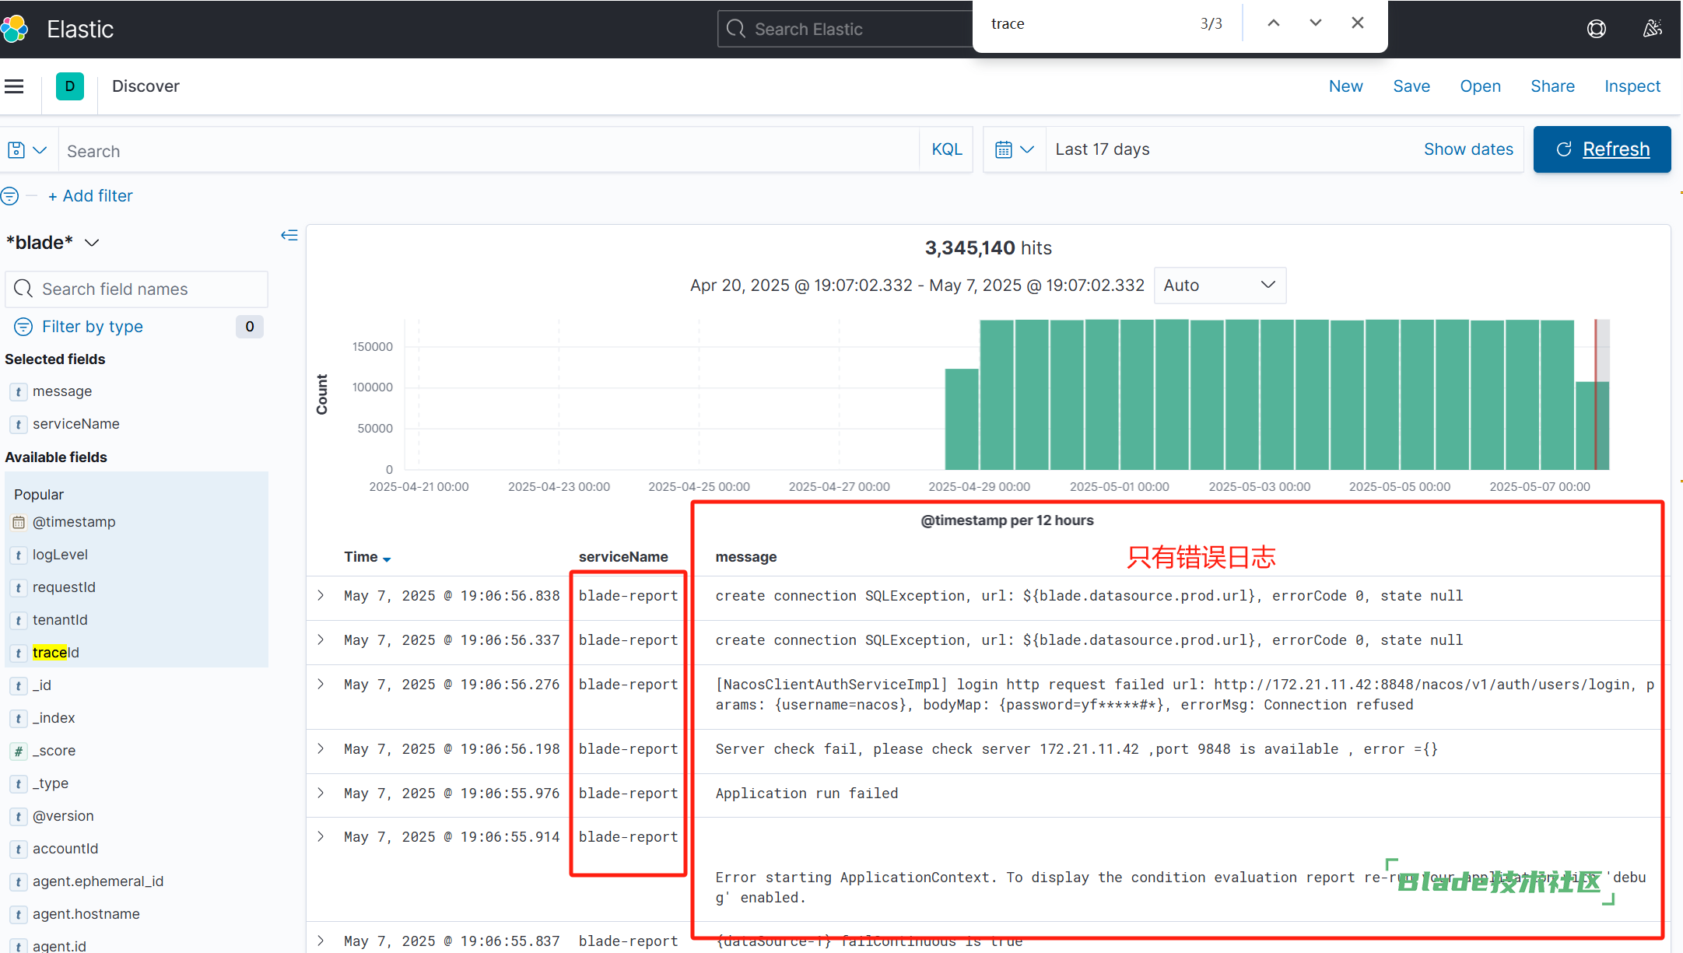The width and height of the screenshot is (1683, 953).
Task: Expand the 19:06:56.838 log row
Action: pyautogui.click(x=321, y=596)
